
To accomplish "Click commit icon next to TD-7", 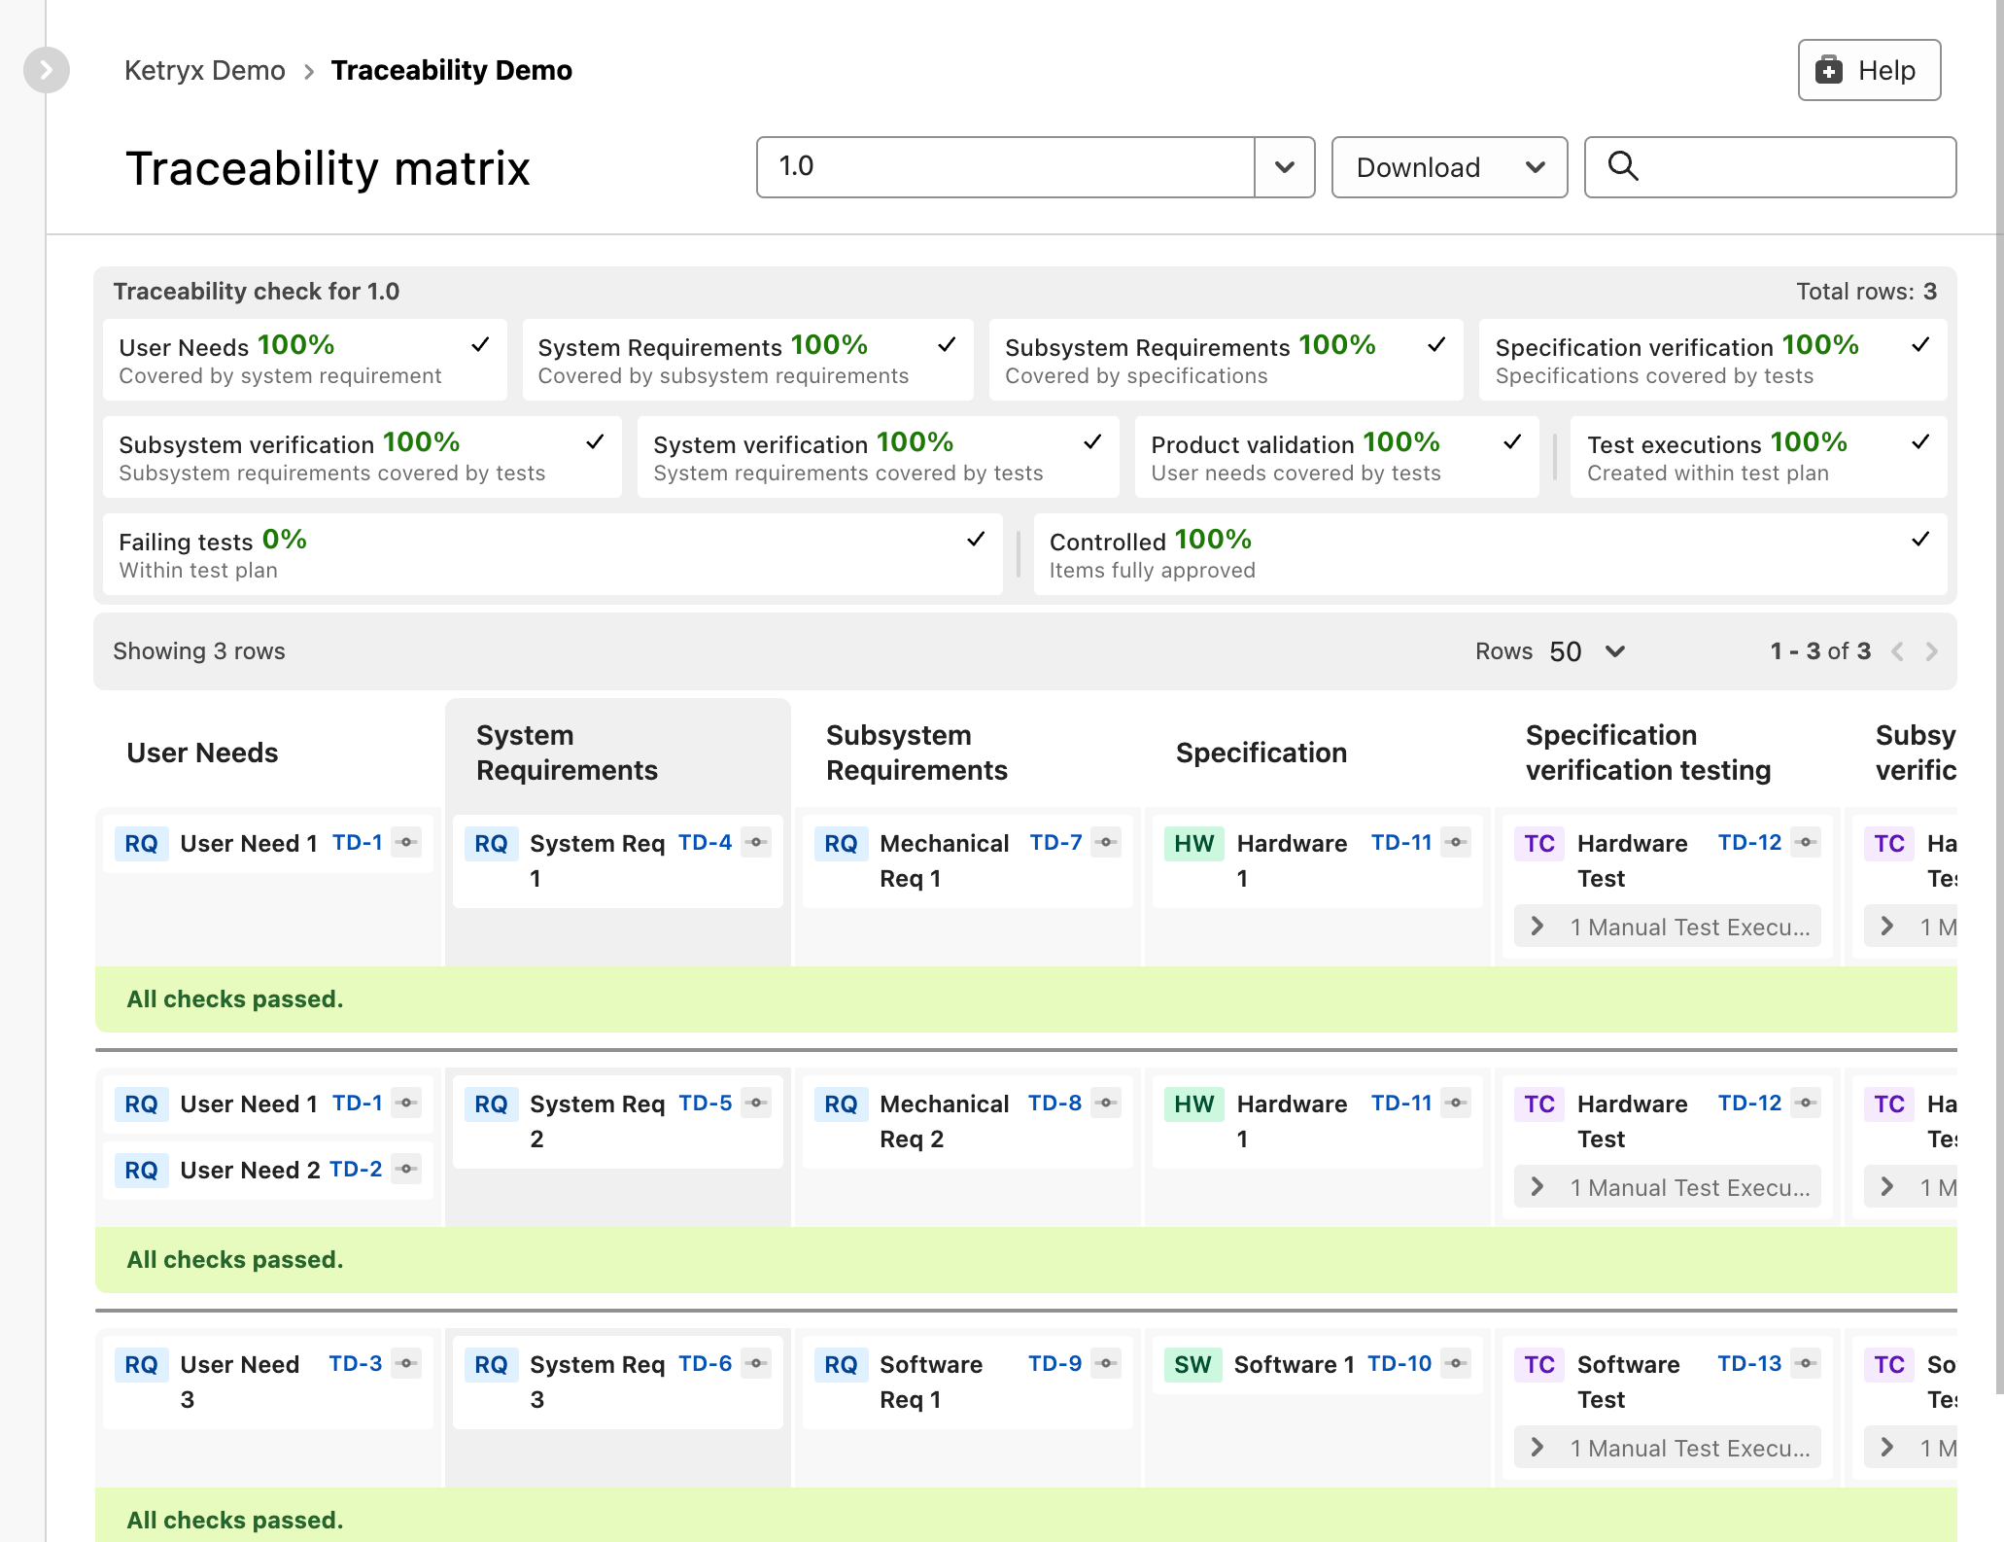I will (1106, 842).
